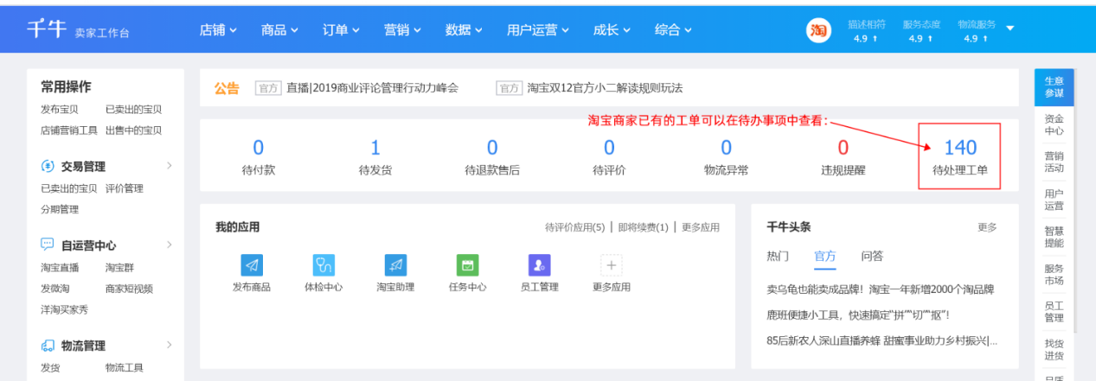Select 资金中心 in right sidebar
The height and width of the screenshot is (381, 1096).
click(x=1054, y=124)
